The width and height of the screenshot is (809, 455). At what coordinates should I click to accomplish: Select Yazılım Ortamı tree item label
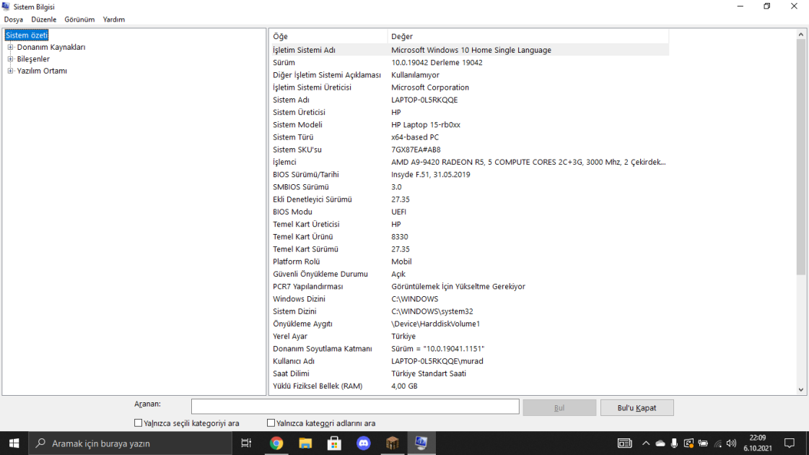(42, 71)
